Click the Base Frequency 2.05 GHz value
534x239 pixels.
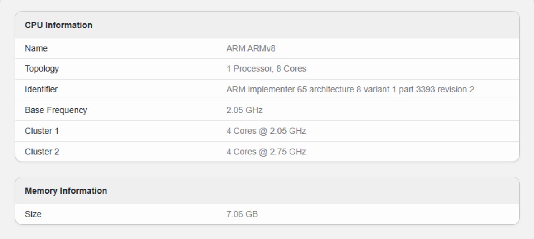coord(244,110)
